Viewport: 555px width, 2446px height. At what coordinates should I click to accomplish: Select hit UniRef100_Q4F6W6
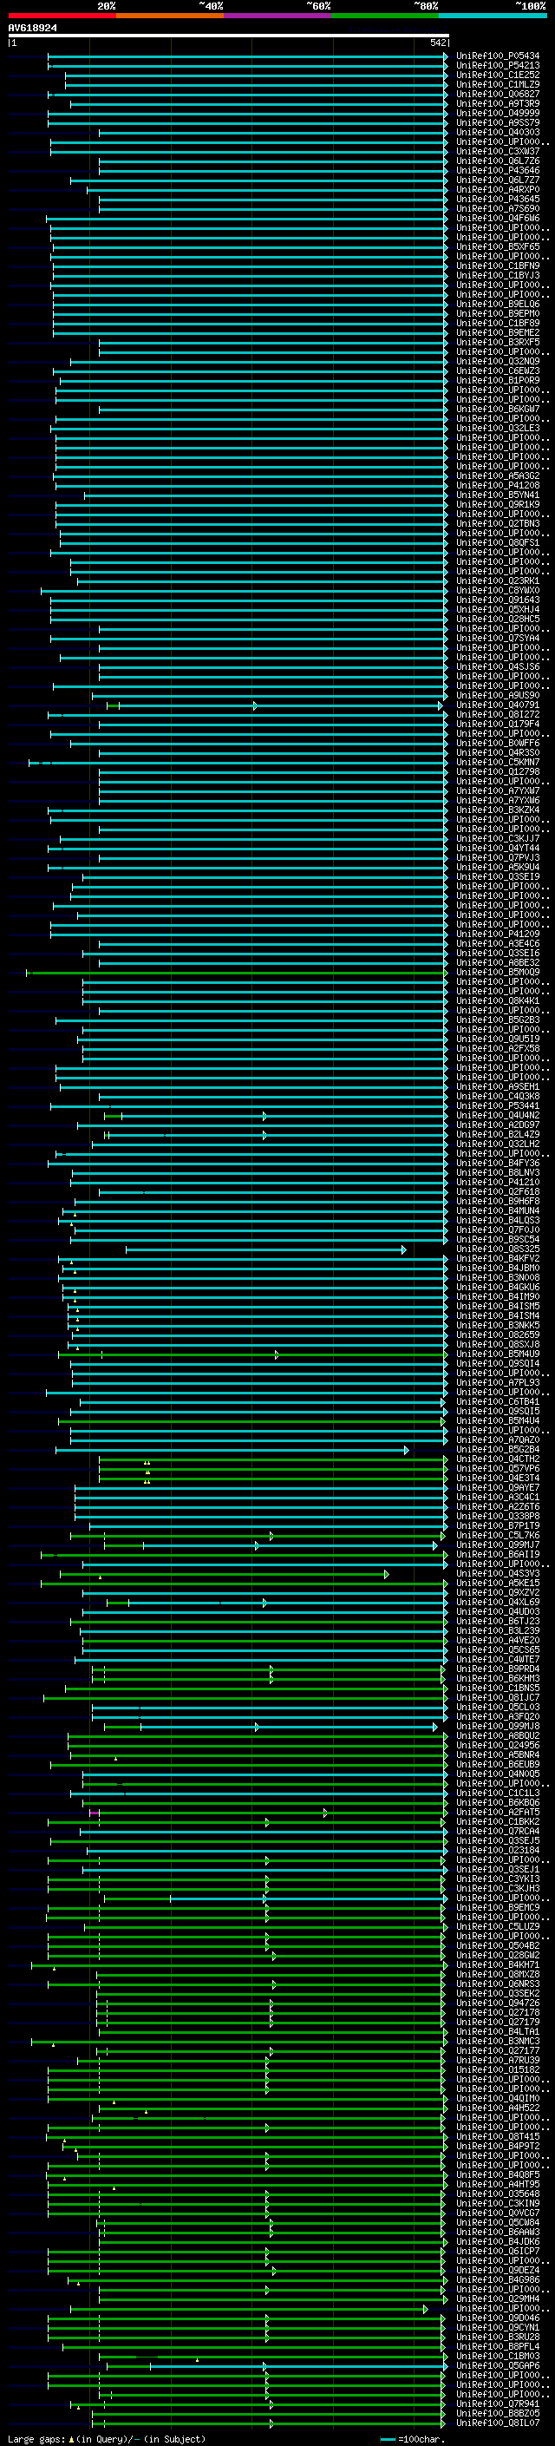tap(498, 218)
